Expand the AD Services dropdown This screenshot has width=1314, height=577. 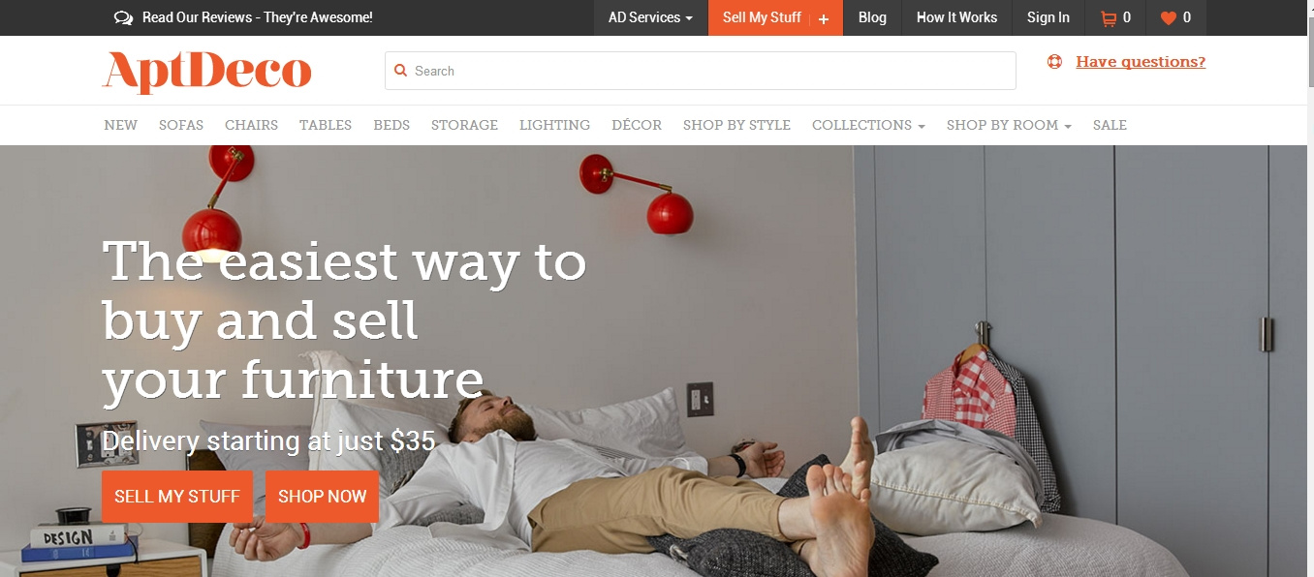tap(650, 17)
